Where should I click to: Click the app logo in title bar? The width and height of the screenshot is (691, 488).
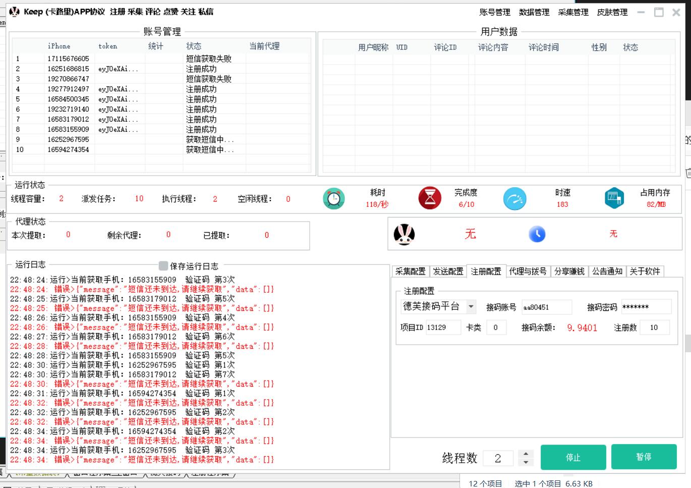(x=14, y=12)
